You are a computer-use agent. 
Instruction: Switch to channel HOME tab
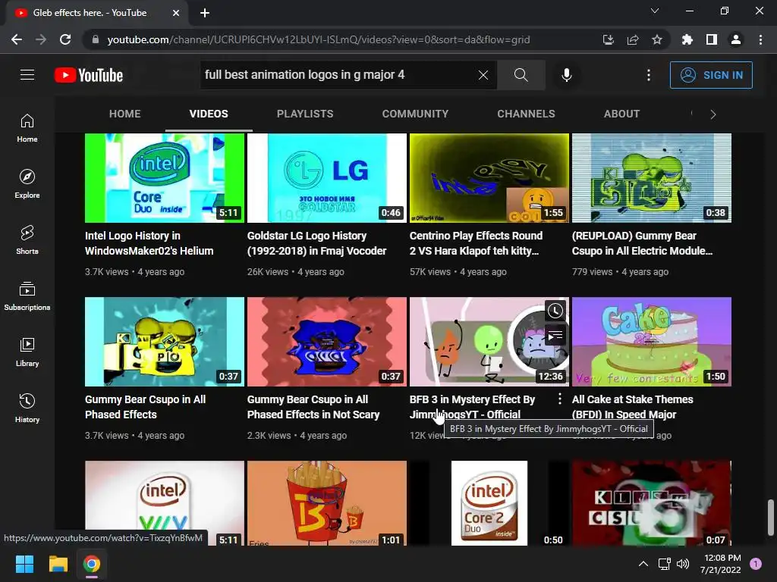click(125, 114)
